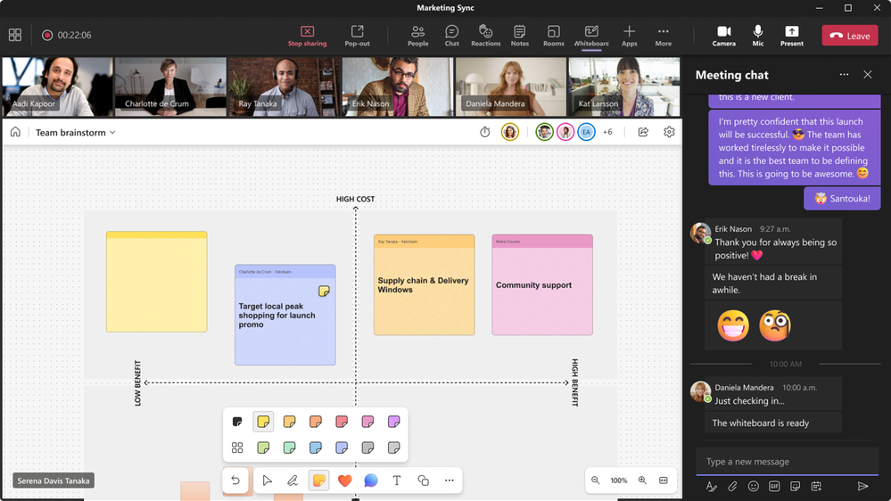891x501 pixels.
Task: Open sticker picker in chat
Action: [795, 486]
